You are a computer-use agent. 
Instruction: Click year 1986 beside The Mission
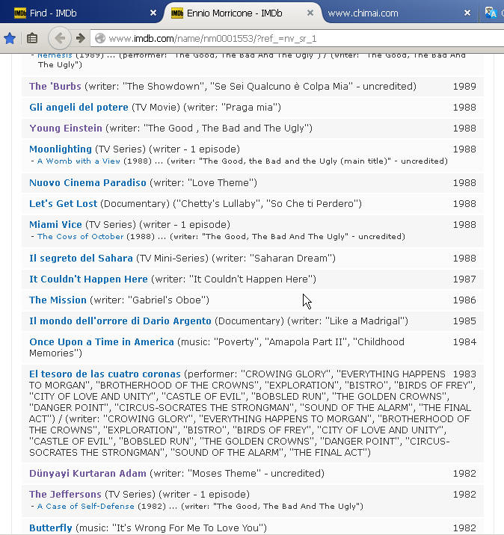coord(464,300)
